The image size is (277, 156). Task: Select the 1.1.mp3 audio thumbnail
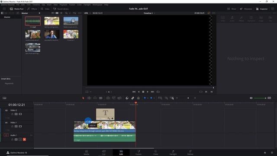point(33,21)
